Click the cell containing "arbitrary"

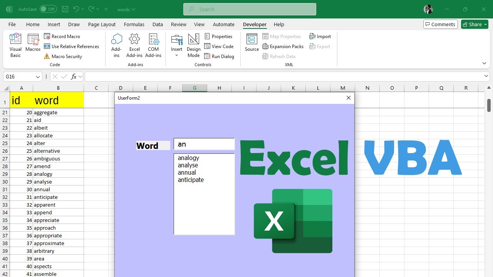[x=58, y=251]
